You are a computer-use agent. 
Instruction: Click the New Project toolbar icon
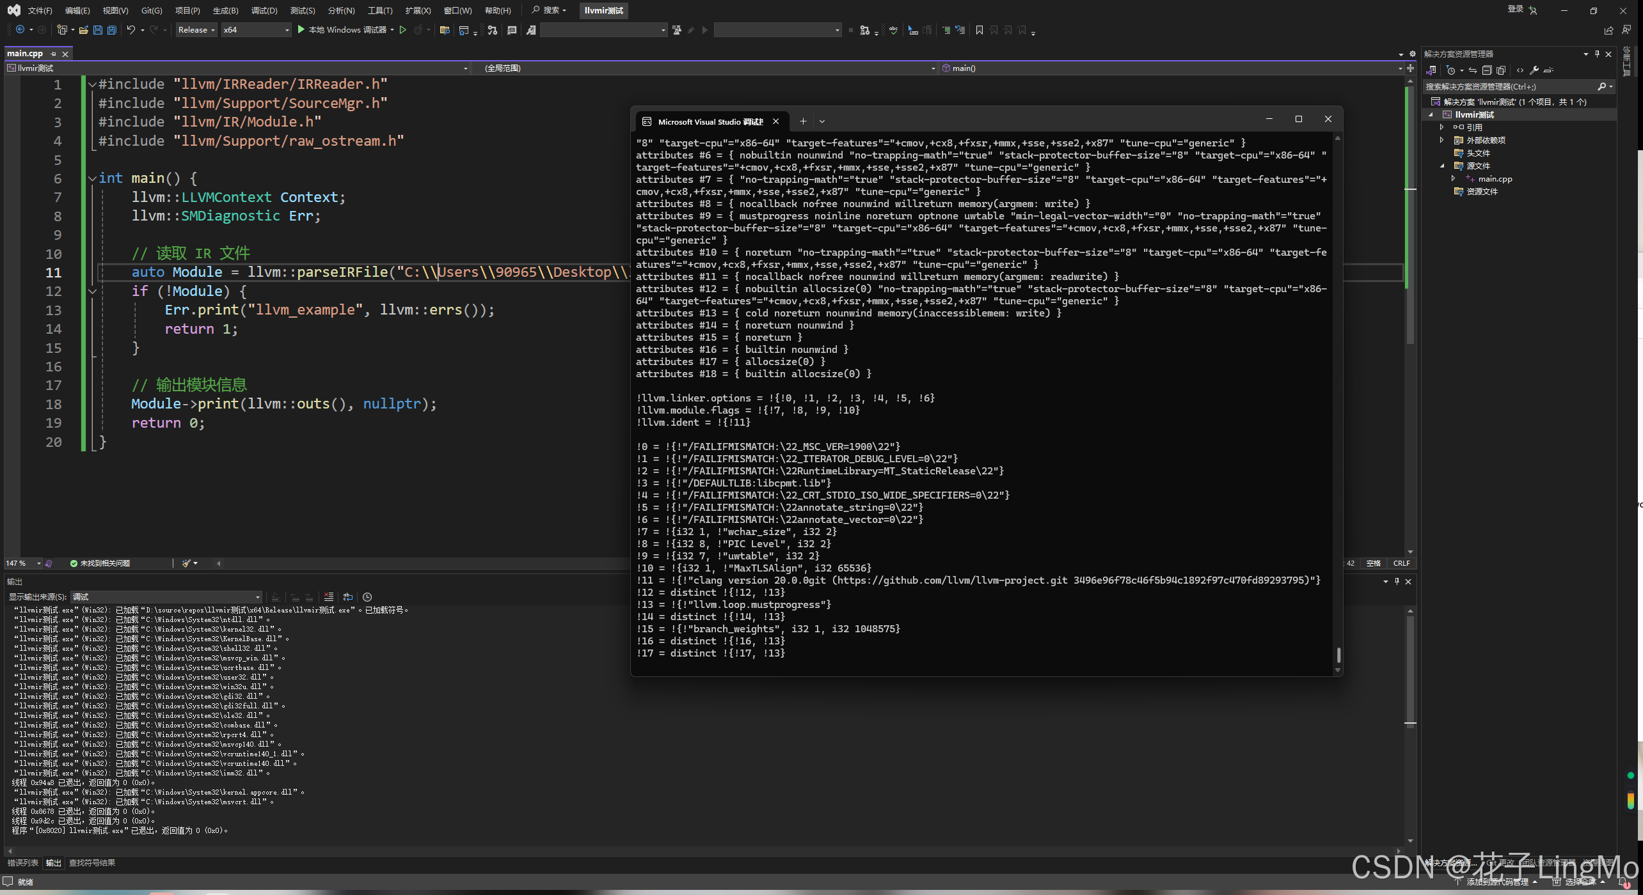pos(62,30)
